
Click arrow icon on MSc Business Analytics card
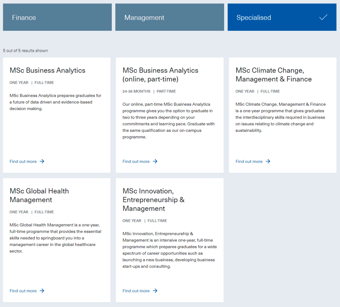click(x=42, y=161)
